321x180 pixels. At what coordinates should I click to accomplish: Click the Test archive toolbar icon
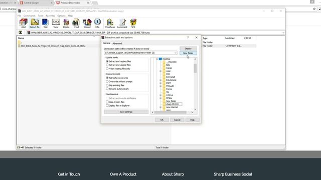point(45,23)
